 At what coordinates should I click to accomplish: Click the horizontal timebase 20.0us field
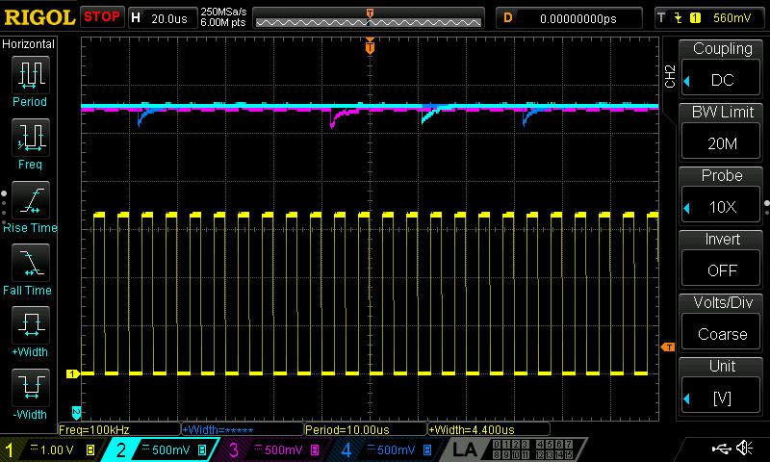169,18
